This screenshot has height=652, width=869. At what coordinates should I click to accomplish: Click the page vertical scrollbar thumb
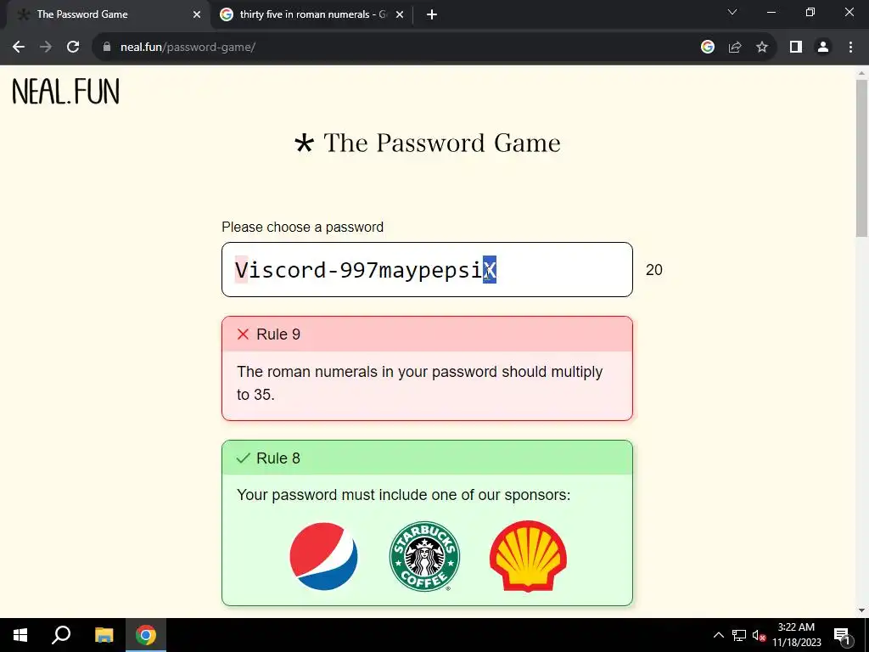[x=862, y=158]
